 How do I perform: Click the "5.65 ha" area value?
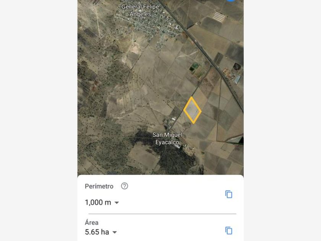(x=97, y=232)
